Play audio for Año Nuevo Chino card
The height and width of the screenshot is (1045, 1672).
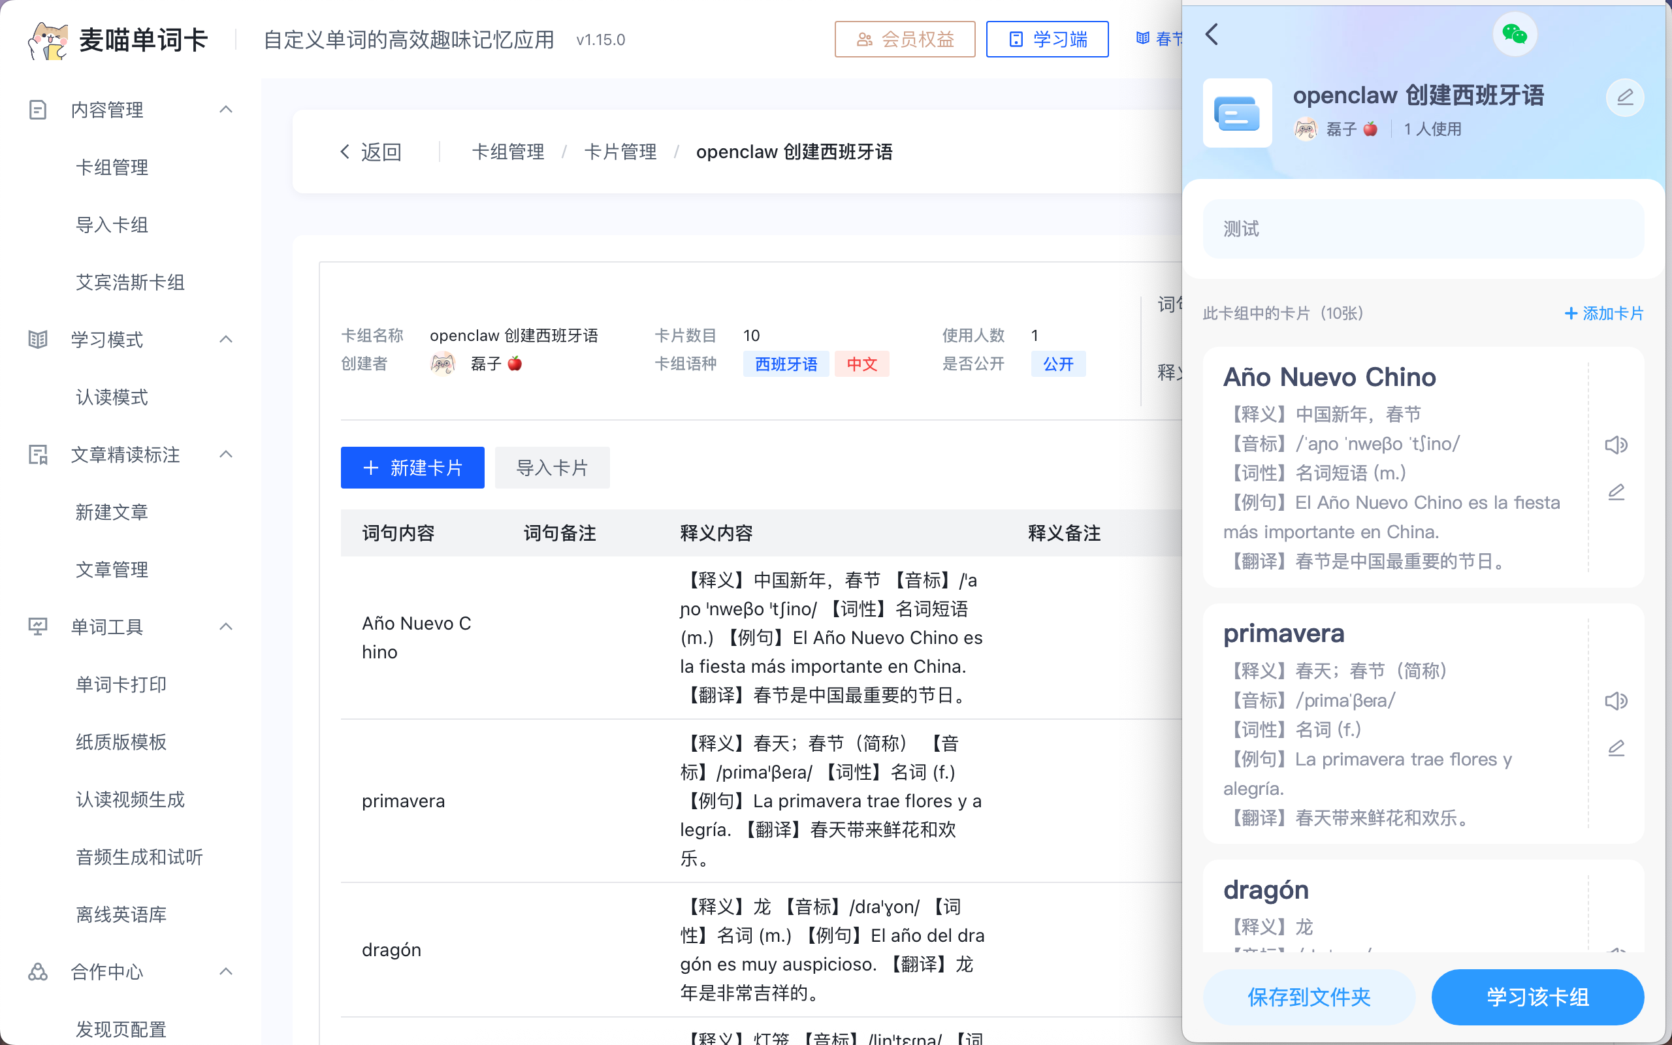click(1615, 444)
